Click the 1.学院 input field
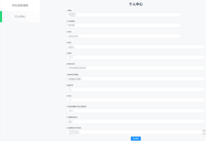 (124, 15)
